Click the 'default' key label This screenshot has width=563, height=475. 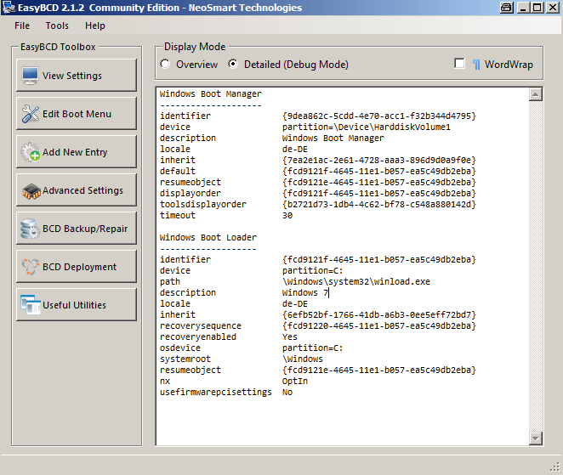[178, 171]
